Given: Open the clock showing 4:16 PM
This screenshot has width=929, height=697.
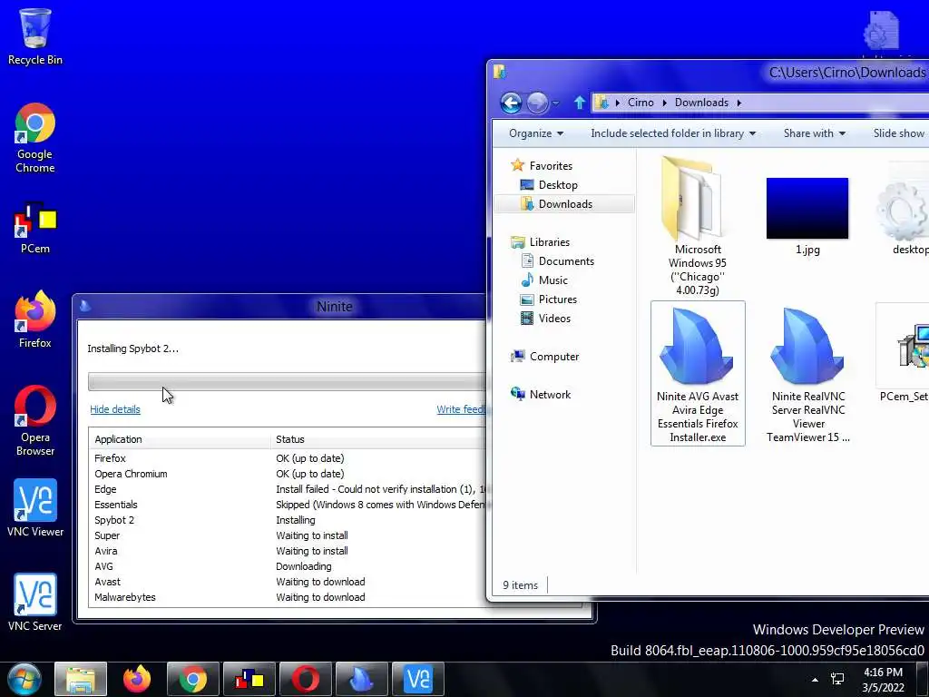Looking at the screenshot, I should pos(883,680).
